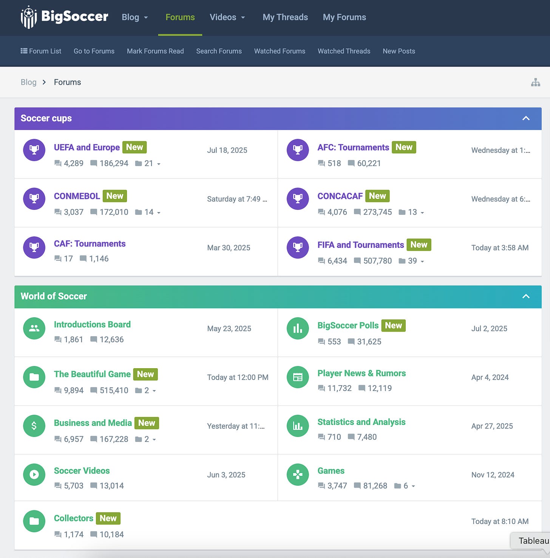Click the newspaper icon for Player News & Rumors
550x558 pixels.
click(x=298, y=377)
